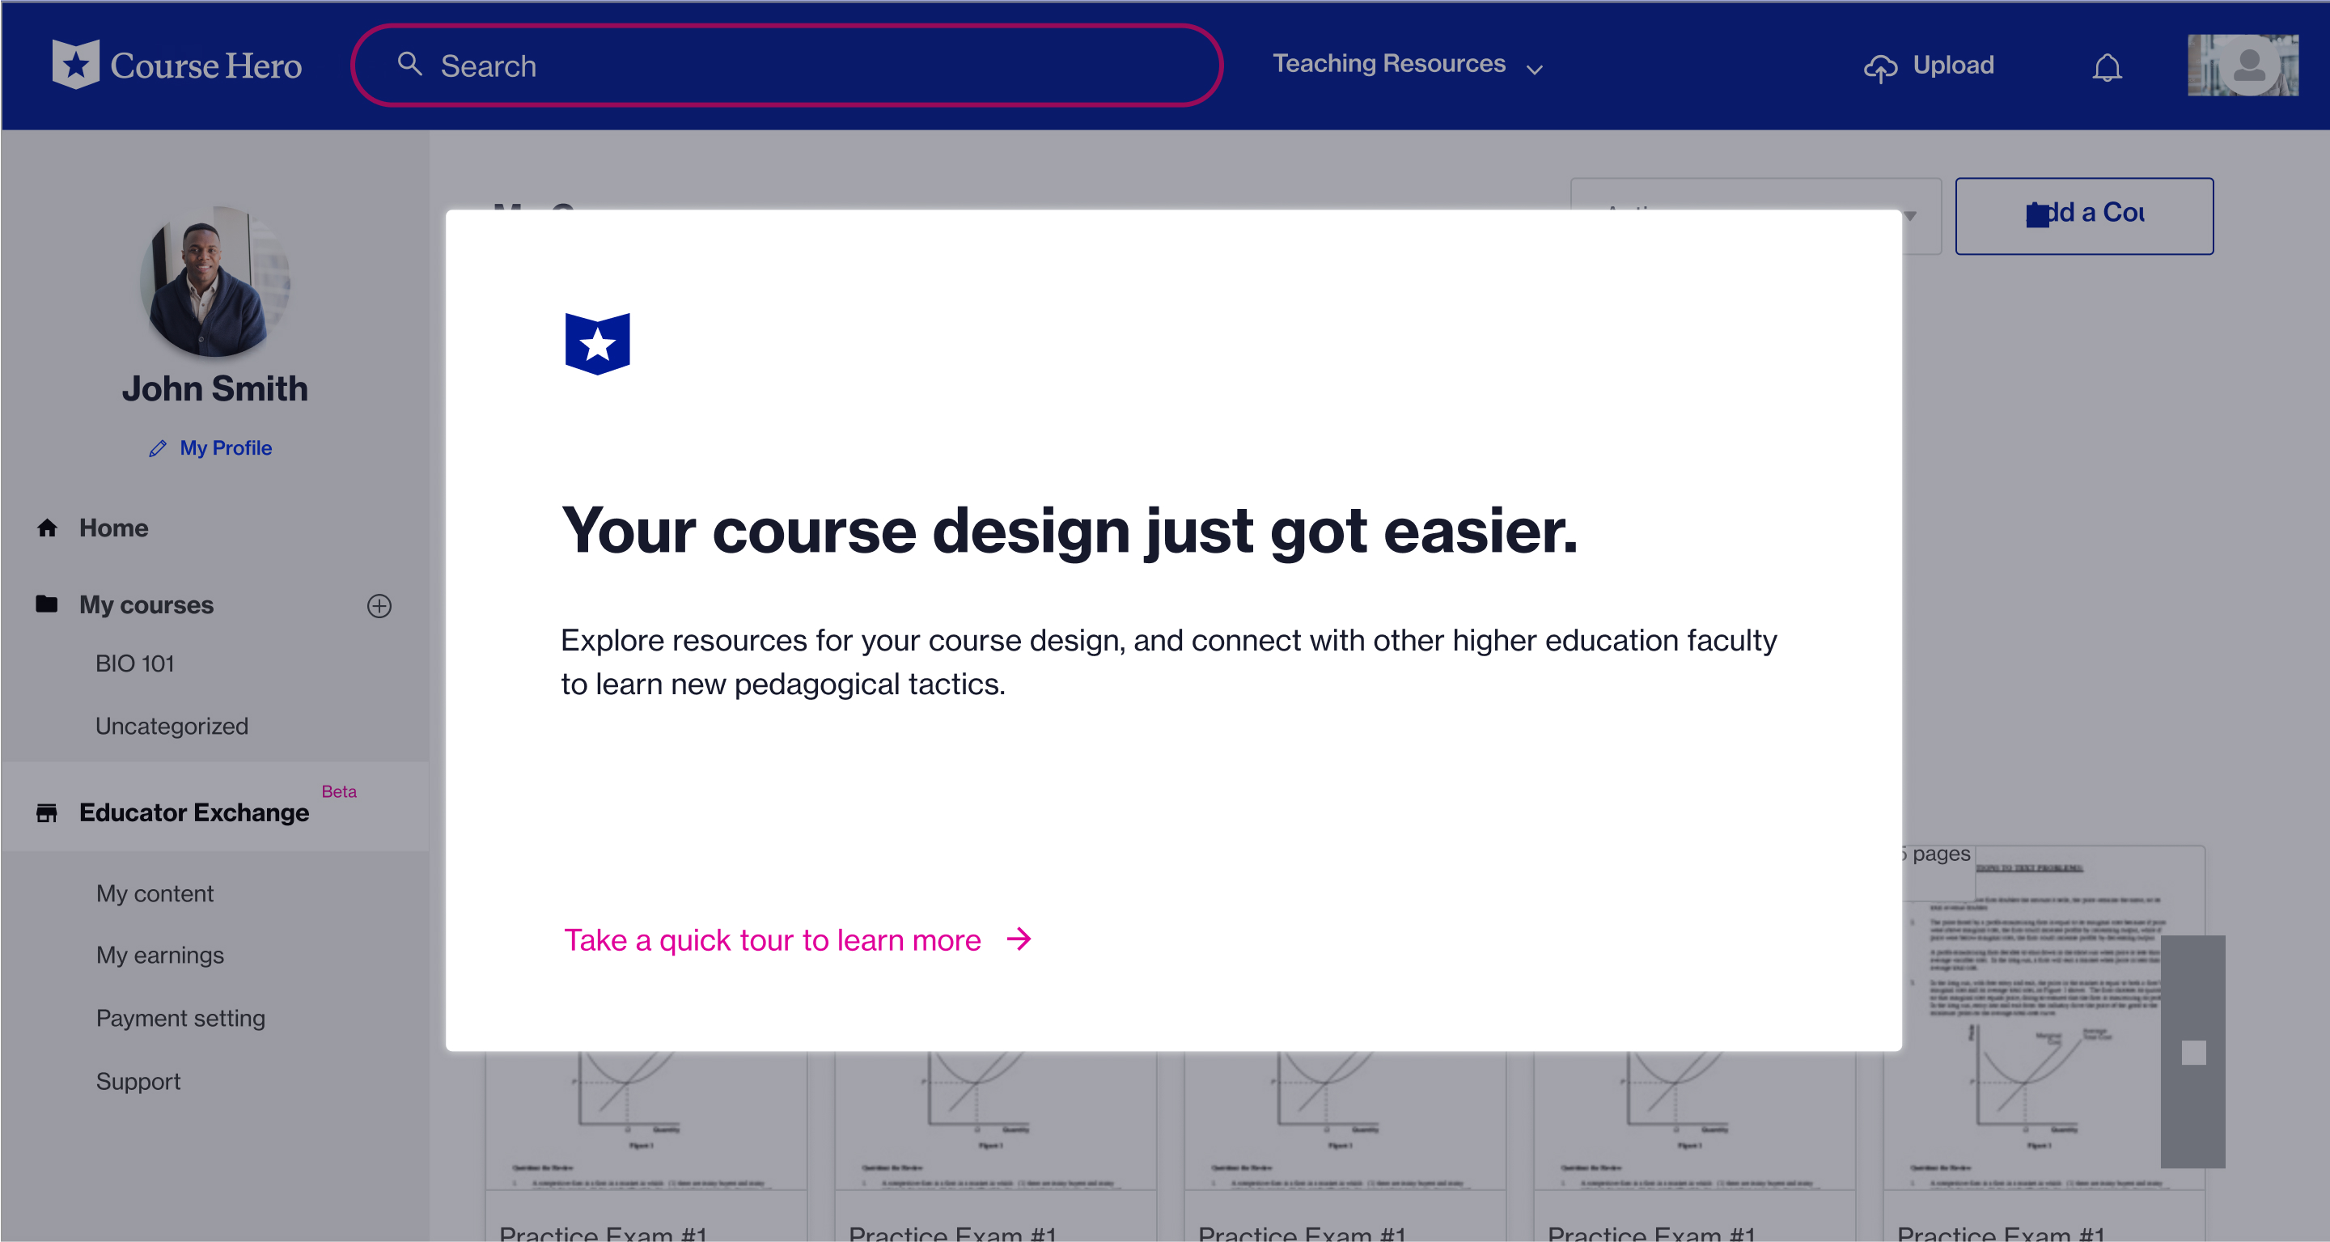Open the notifications bell
2330x1242 pixels.
click(2107, 67)
